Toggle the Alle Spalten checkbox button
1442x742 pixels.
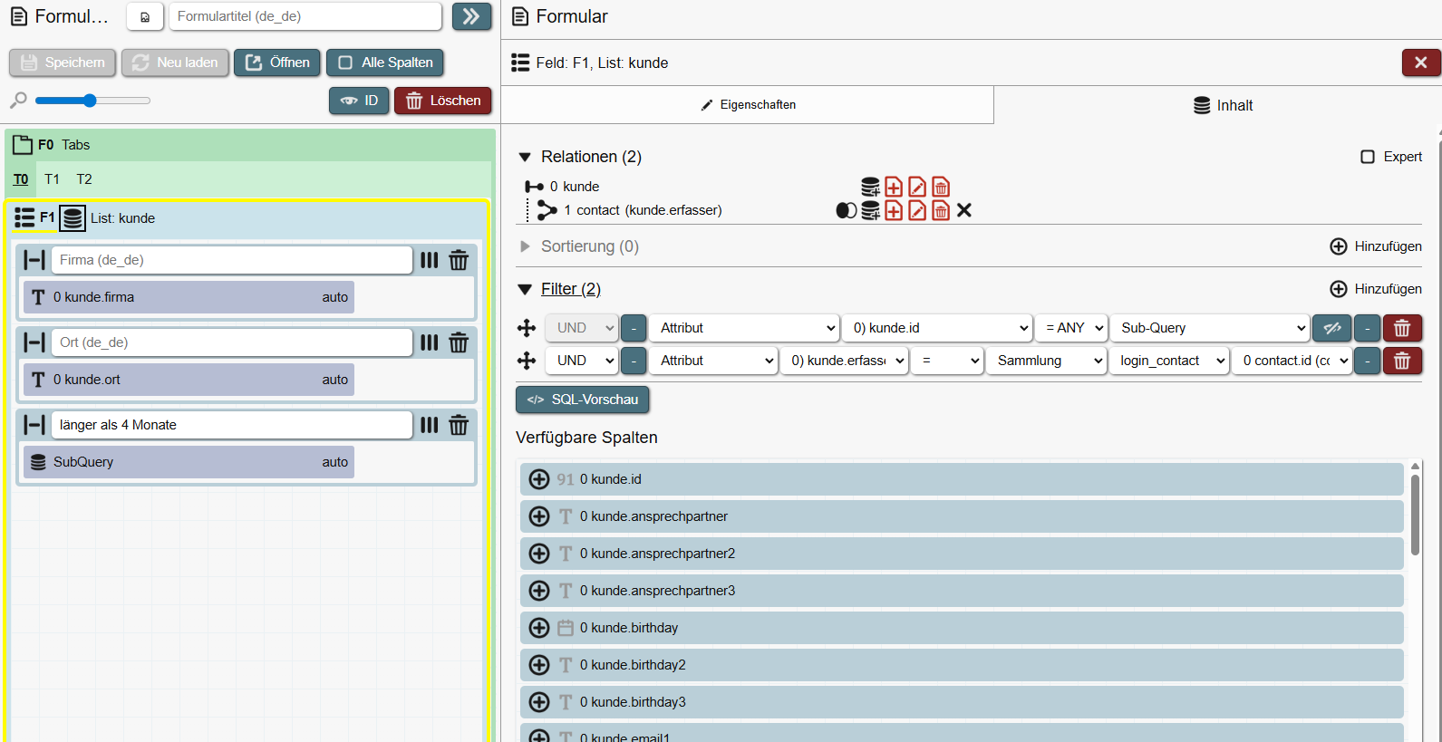tap(385, 63)
